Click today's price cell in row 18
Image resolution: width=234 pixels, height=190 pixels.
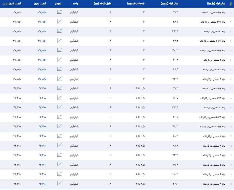coord(17,174)
